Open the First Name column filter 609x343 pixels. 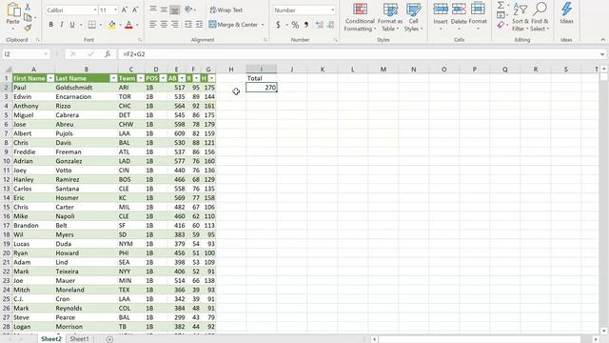(50, 78)
